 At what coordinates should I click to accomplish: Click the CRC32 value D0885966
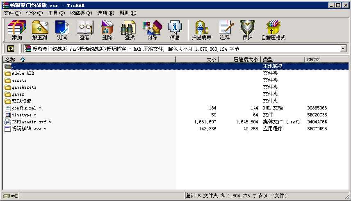tap(317, 108)
